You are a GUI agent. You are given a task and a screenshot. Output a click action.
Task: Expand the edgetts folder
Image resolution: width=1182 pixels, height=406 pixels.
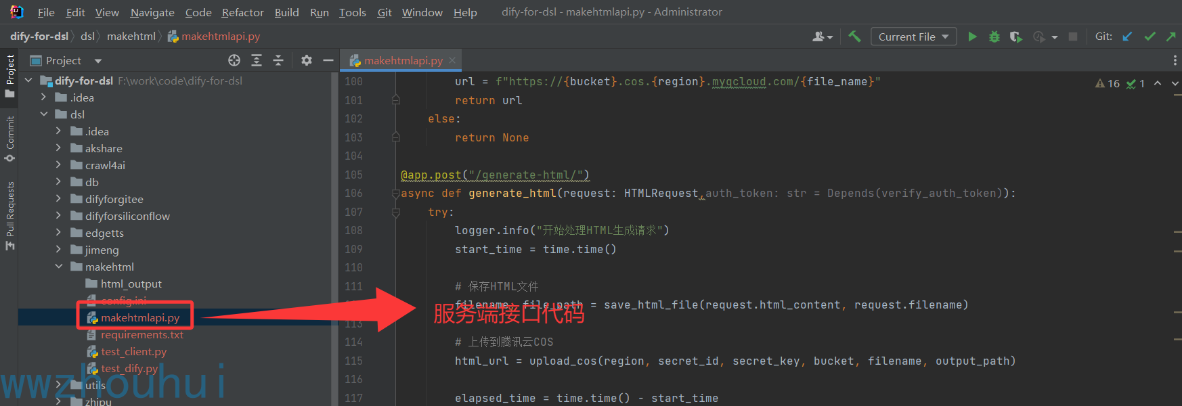click(x=58, y=233)
